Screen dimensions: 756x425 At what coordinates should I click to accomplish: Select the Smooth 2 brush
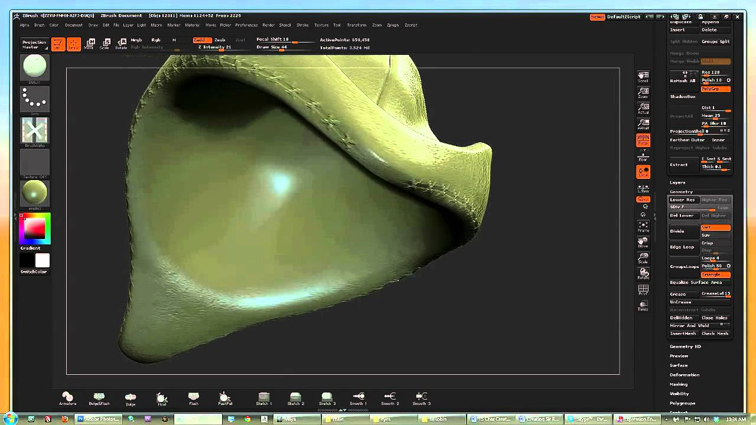[390, 399]
